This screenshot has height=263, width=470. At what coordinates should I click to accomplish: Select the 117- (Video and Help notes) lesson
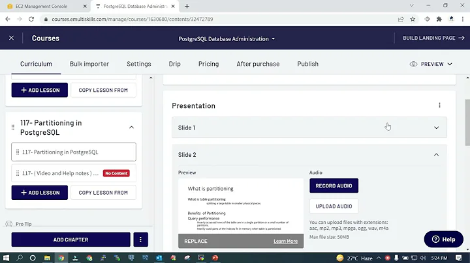click(x=73, y=173)
